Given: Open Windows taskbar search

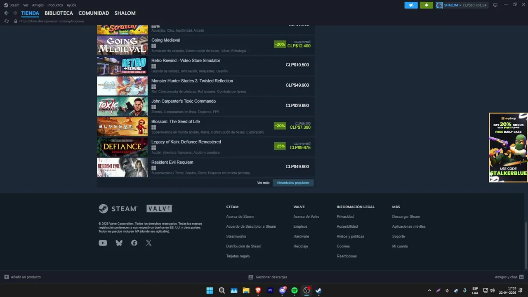Looking at the screenshot, I should (222, 290).
